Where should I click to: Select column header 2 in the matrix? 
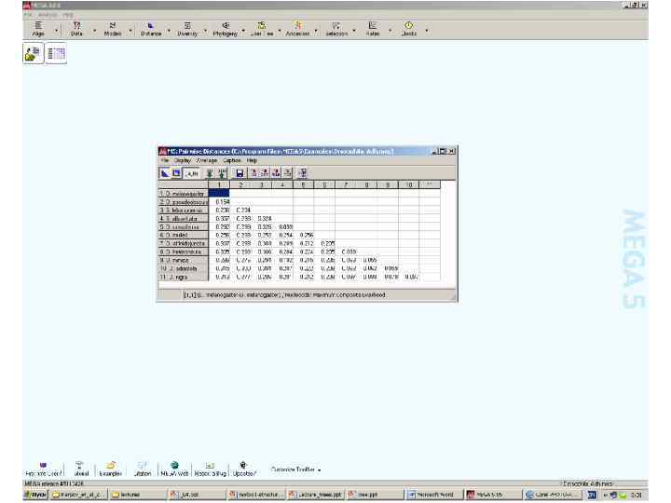click(x=240, y=184)
